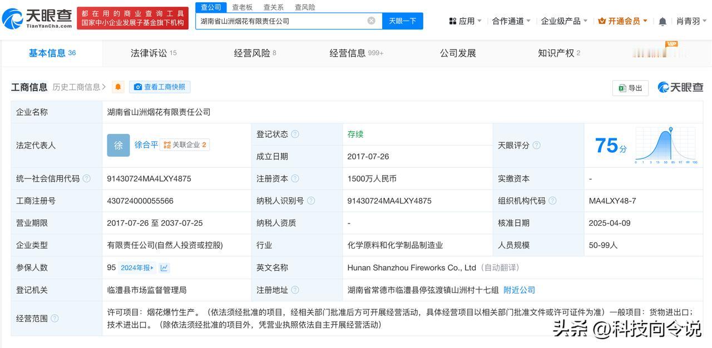This screenshot has width=712, height=348.
Task: Switch to the 查公司 search tab
Action: click(211, 7)
